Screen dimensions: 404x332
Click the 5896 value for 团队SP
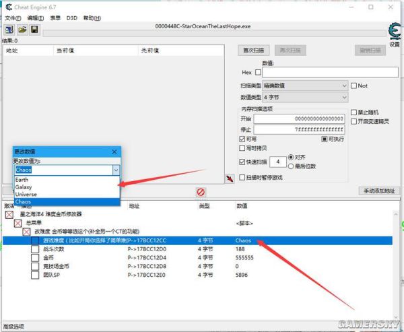pos(242,275)
